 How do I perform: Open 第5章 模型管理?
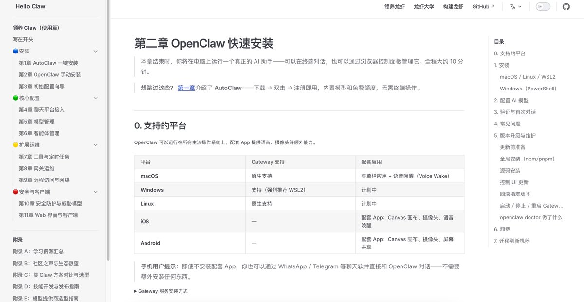[36, 122]
